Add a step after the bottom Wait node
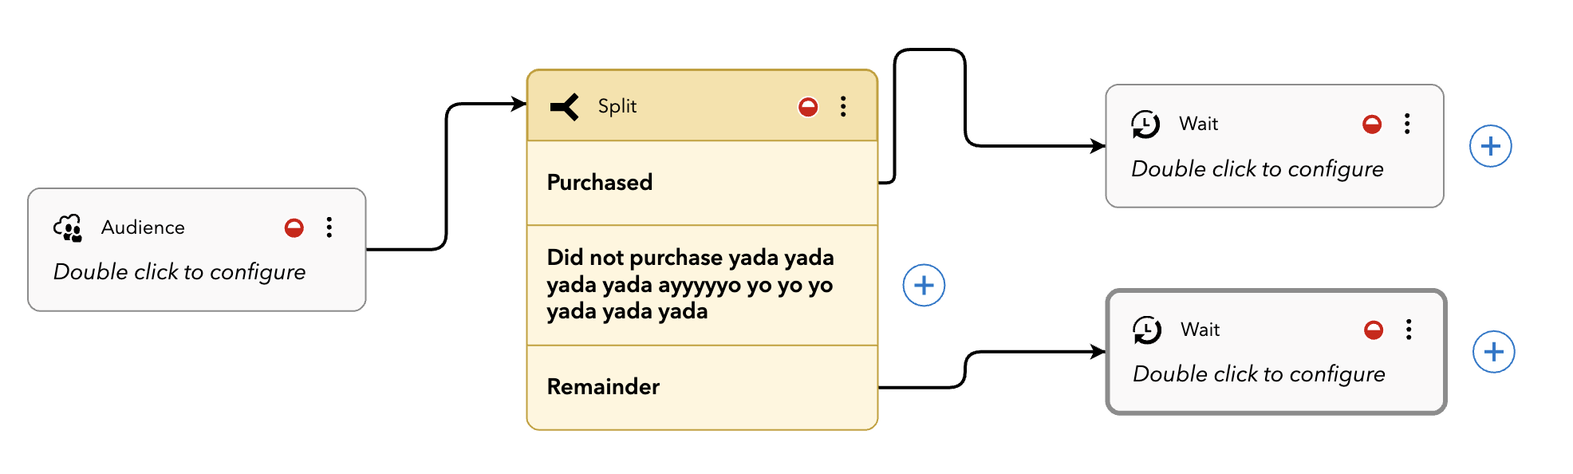The image size is (1573, 474). tap(1494, 352)
